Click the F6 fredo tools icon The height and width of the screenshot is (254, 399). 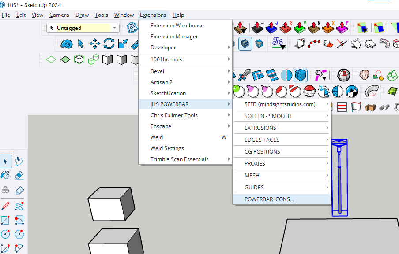coord(279,44)
